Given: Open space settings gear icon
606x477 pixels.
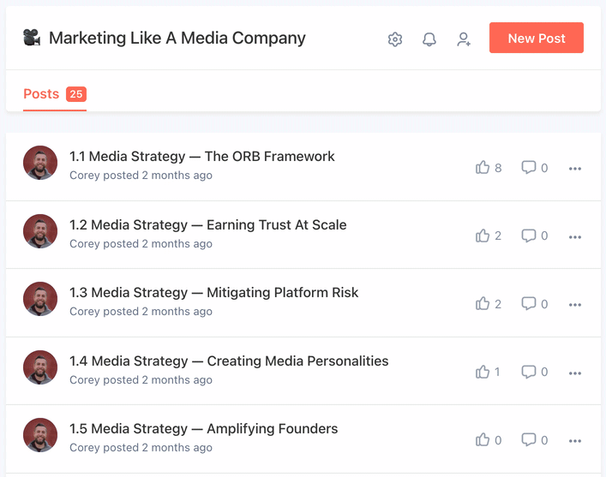Looking at the screenshot, I should 395,39.
